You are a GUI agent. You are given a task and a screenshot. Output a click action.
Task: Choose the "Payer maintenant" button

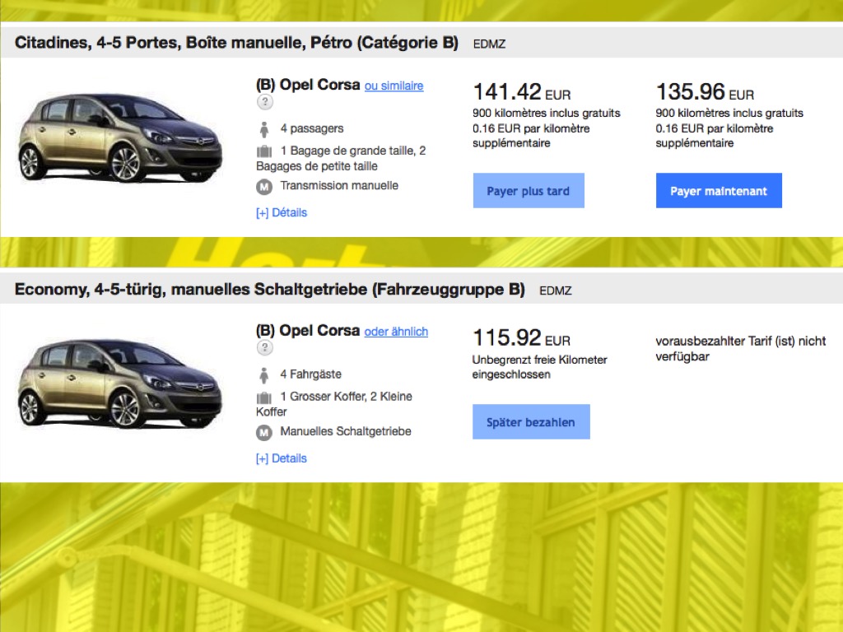pos(718,191)
